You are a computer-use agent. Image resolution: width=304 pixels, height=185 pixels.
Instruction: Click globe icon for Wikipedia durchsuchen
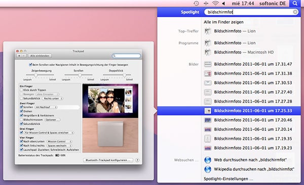coord(208,169)
